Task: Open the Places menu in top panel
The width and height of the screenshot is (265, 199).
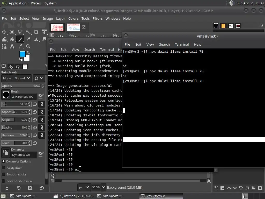Action: pos(36,3)
